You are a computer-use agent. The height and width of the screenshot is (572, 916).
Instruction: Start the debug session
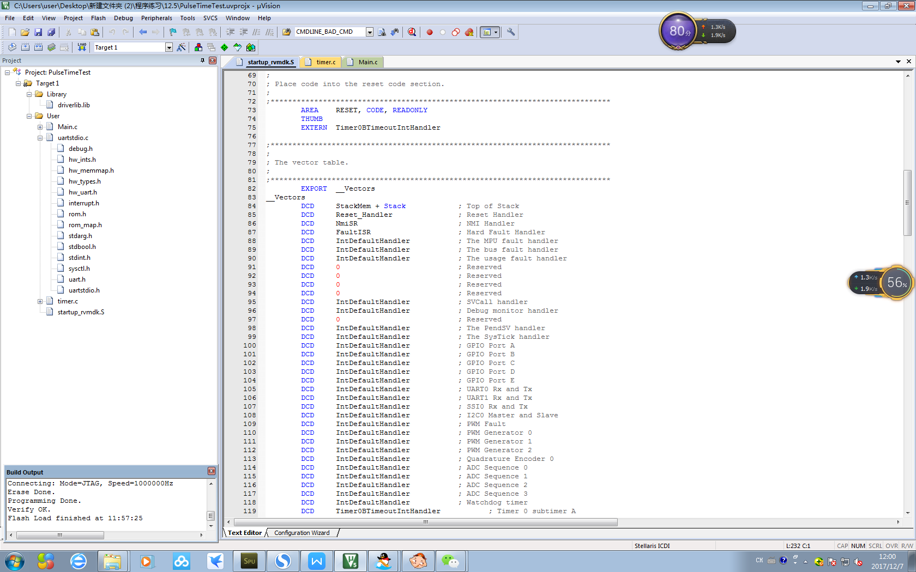[412, 32]
